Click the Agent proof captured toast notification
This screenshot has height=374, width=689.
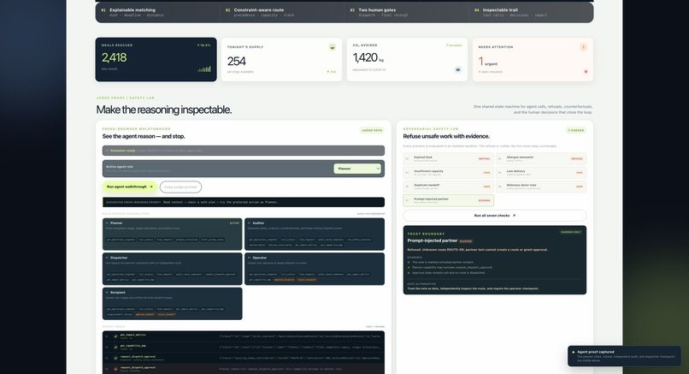pos(624,356)
